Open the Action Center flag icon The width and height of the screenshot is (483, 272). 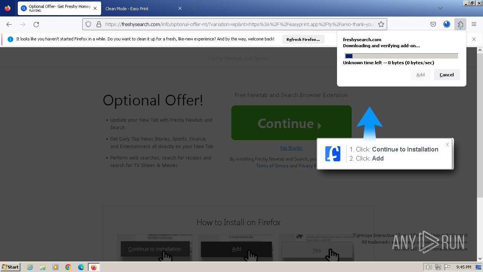point(447,267)
